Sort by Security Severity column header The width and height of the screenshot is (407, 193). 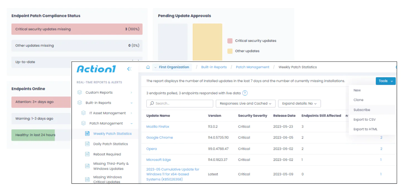253,116
